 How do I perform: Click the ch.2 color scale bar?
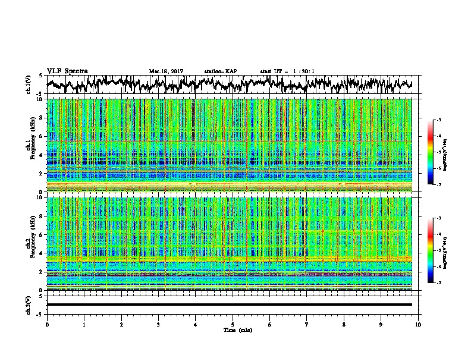click(x=431, y=250)
